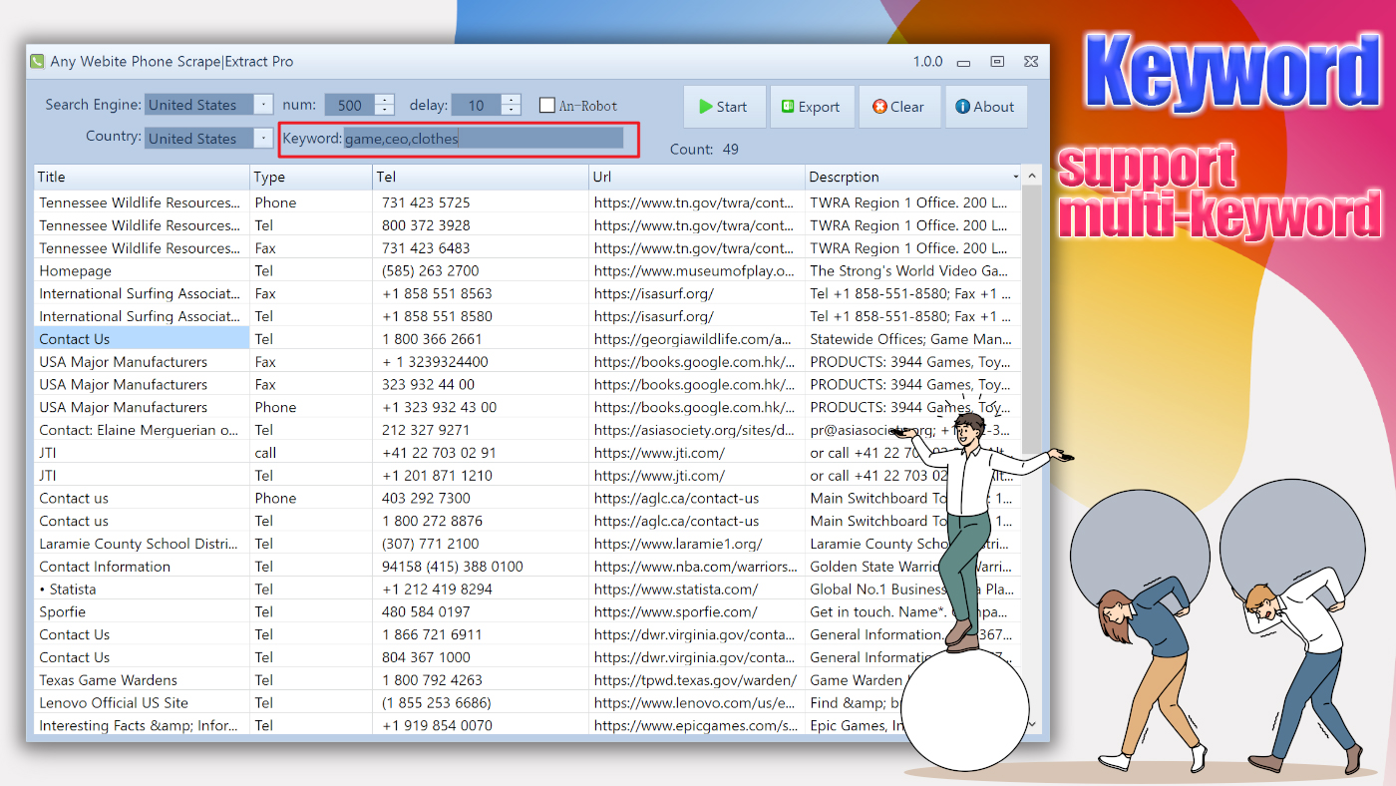The image size is (1396, 786).
Task: Click tel number +1 858 551 8580
Action: [x=437, y=316]
